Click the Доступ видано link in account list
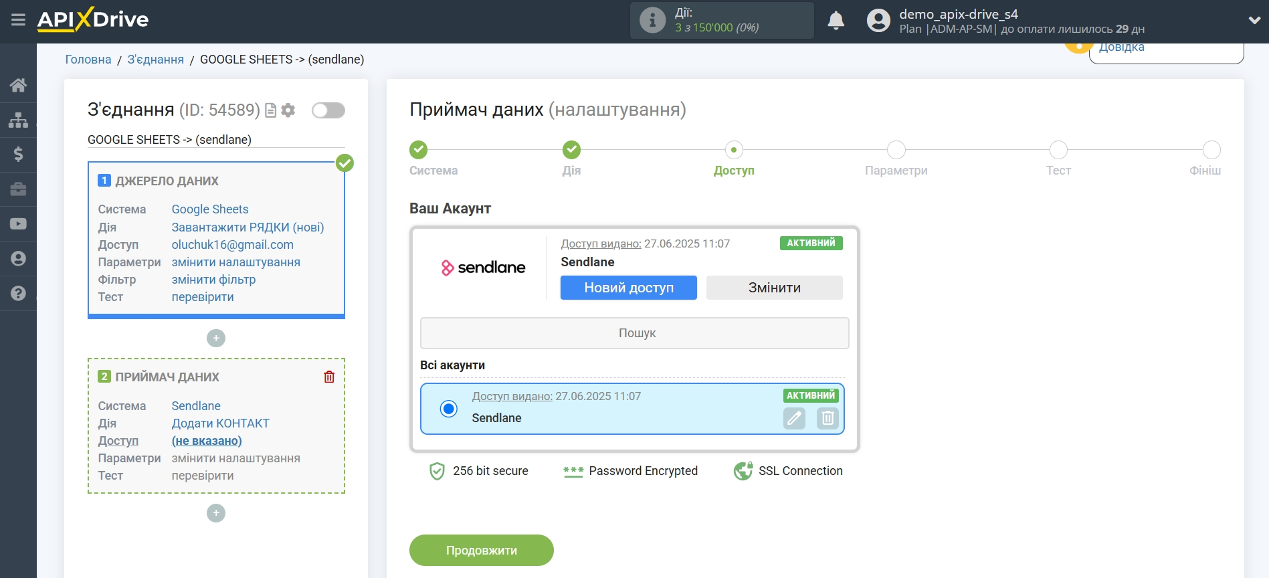Image resolution: width=1269 pixels, height=578 pixels. [512, 396]
